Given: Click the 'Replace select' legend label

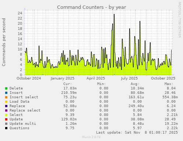Looking at the screenshot, I should [x=25, y=110].
